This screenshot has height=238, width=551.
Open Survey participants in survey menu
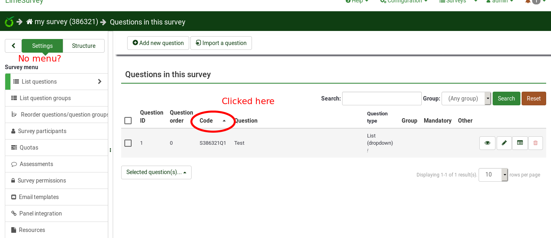[x=42, y=131]
